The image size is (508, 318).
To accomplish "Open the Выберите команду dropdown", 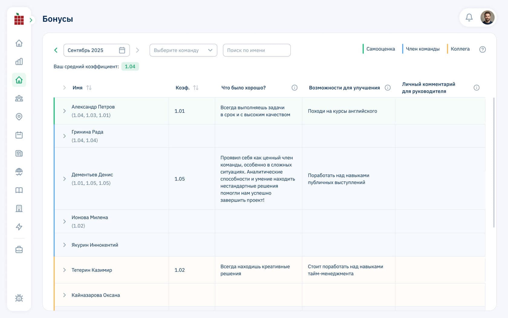I will click(183, 50).
